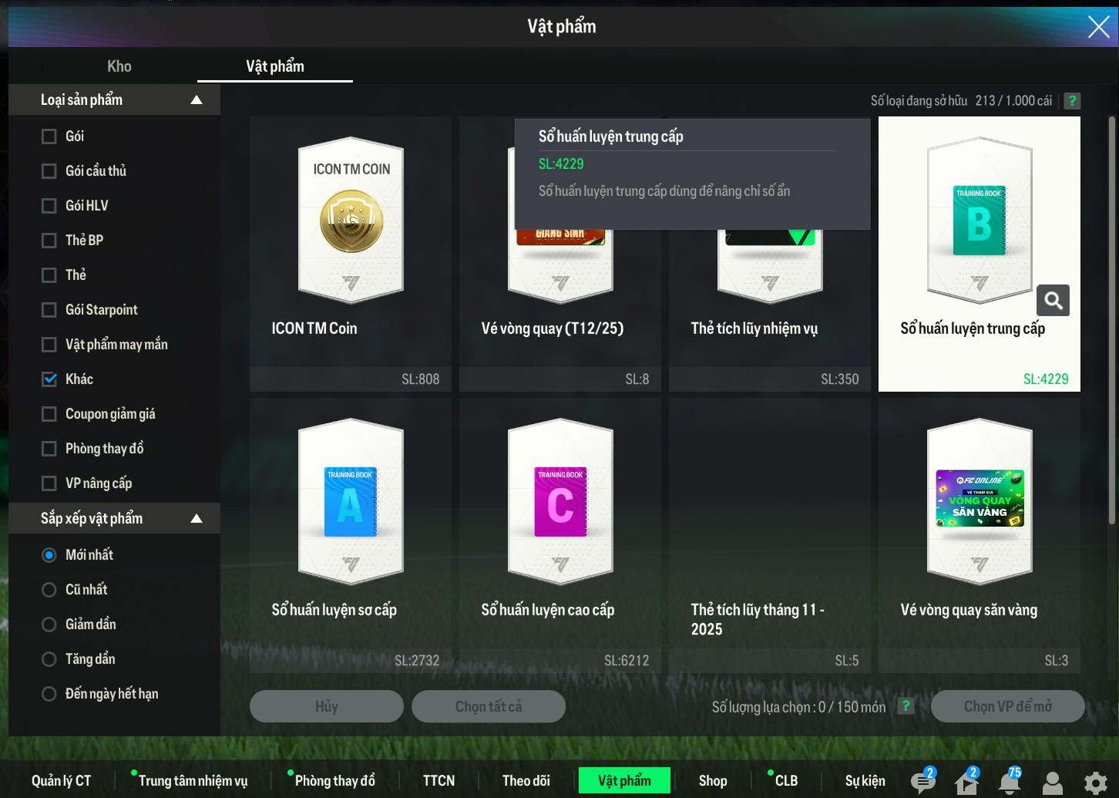
Task: Select the ICON TM Coin item card
Action: 351,254
